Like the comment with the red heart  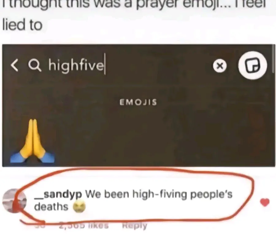(265, 202)
